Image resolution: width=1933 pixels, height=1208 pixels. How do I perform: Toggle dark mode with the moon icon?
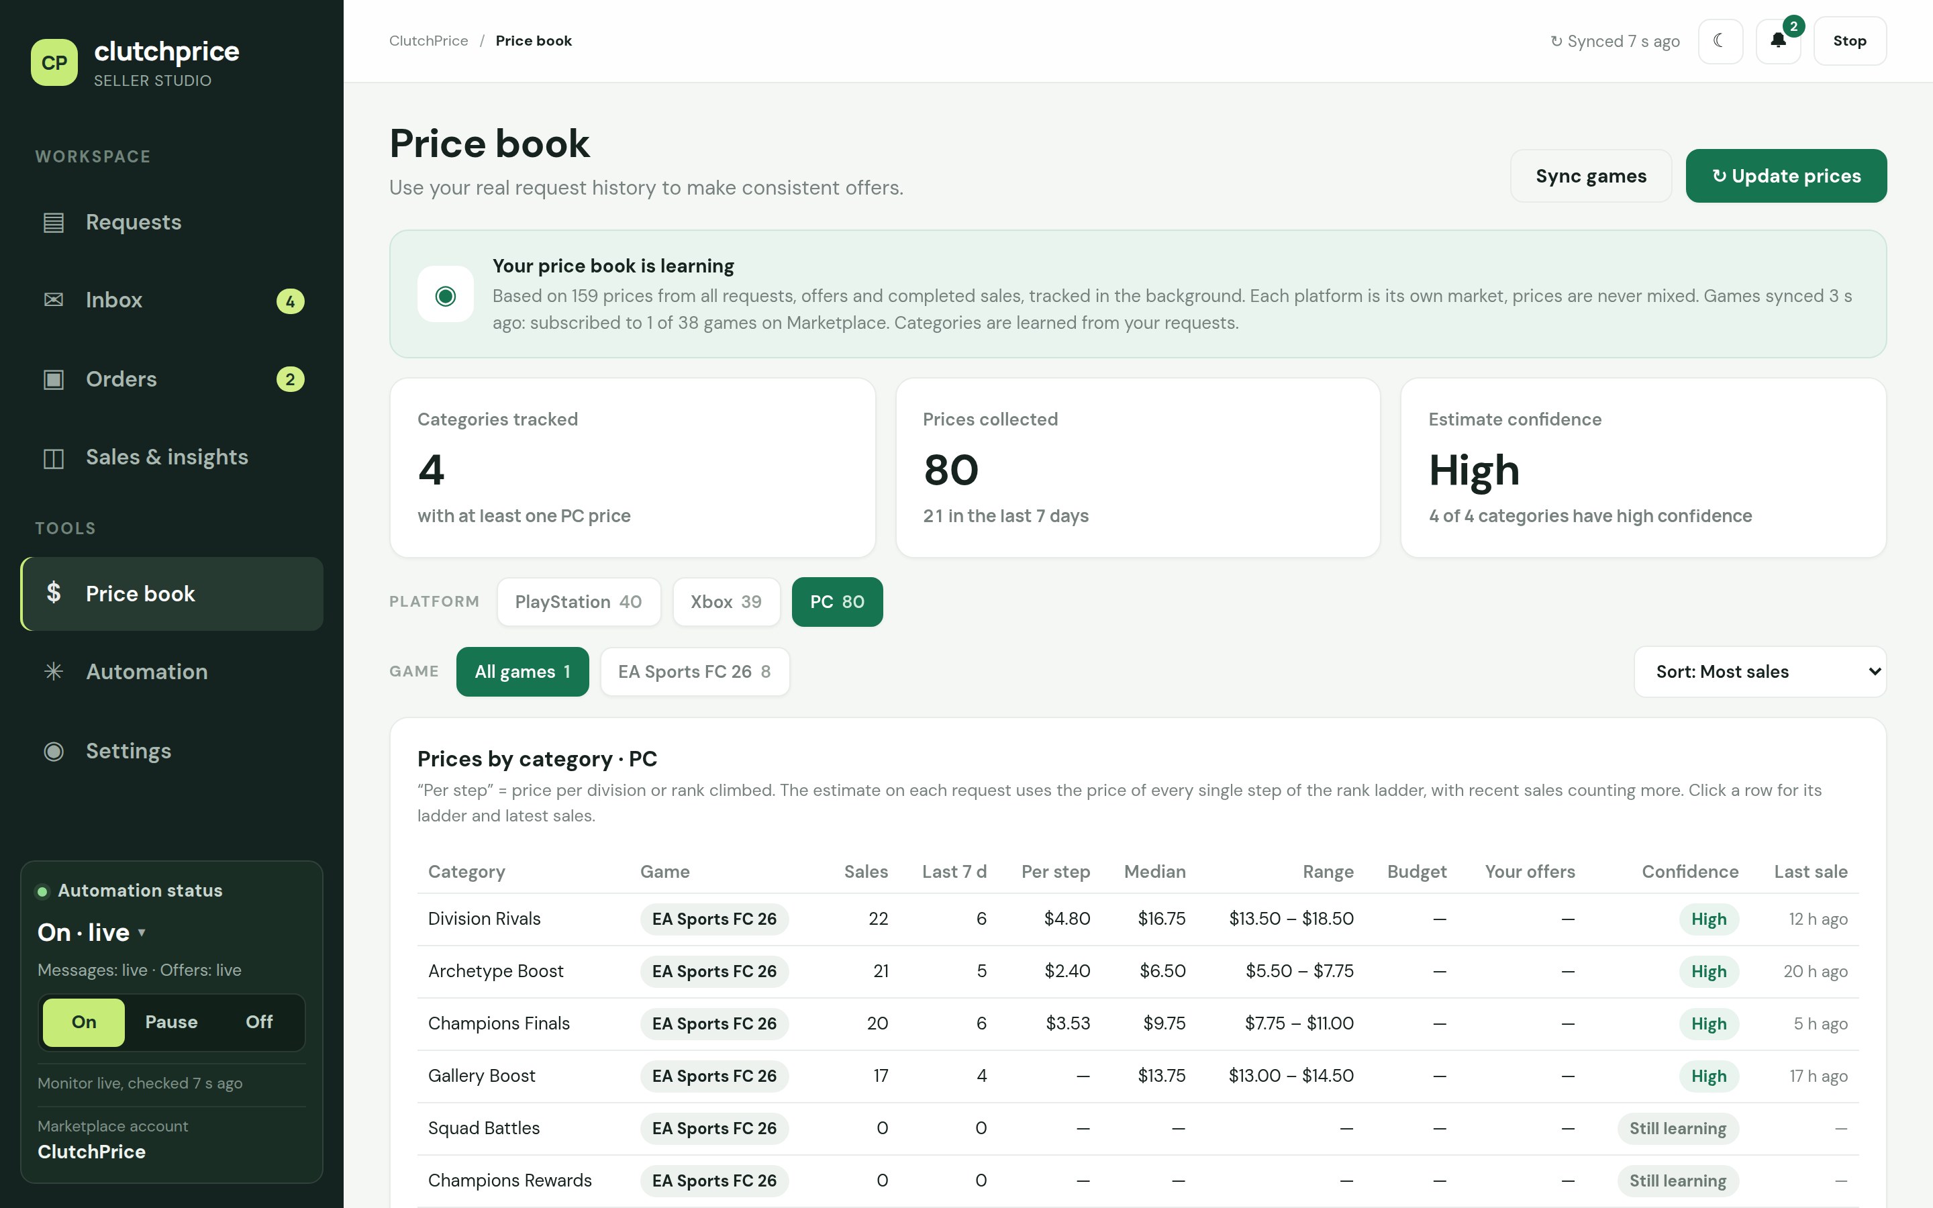tap(1720, 41)
